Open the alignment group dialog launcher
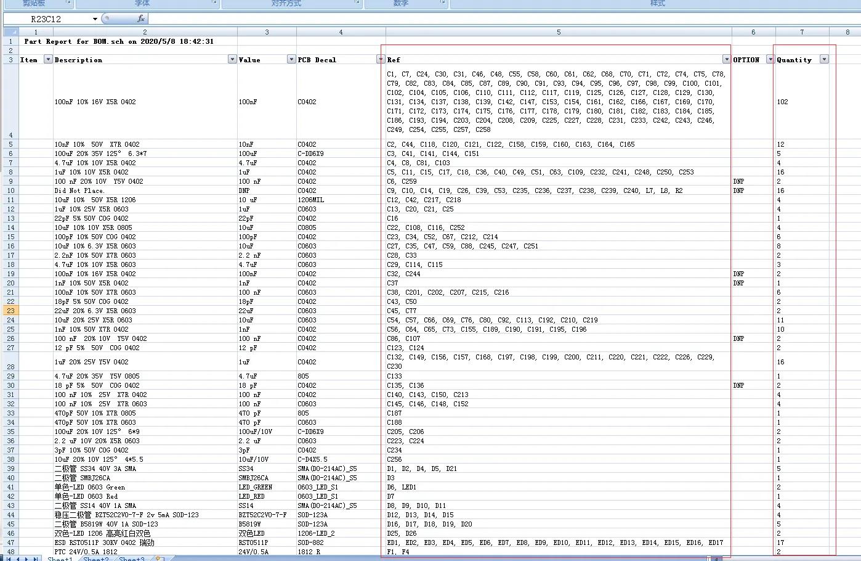 tap(357, 2)
